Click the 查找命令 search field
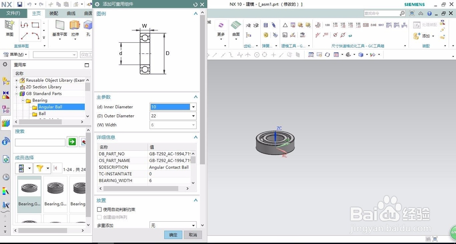The width and height of the screenshot is (456, 244). click(x=384, y=13)
